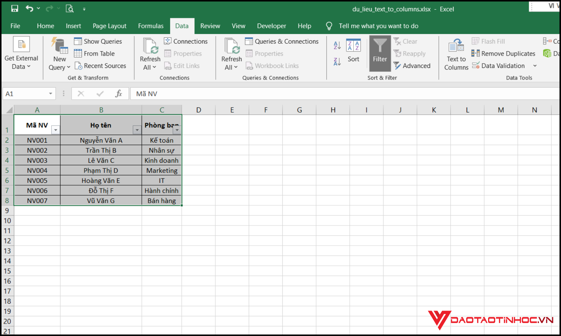Select cell with NV007
561x336 pixels.
(37, 201)
